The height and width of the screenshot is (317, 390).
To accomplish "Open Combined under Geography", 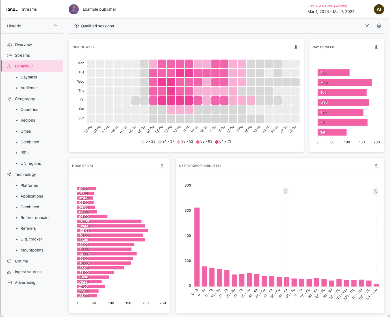I will (30, 142).
